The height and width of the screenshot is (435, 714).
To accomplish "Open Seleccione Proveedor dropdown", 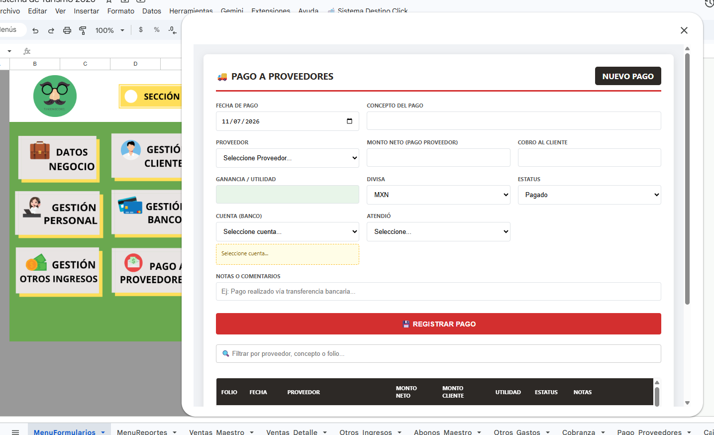I will (288, 158).
